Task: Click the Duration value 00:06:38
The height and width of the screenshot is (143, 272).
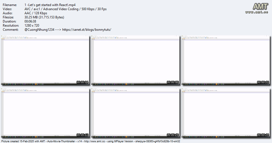Action: pos(30,21)
